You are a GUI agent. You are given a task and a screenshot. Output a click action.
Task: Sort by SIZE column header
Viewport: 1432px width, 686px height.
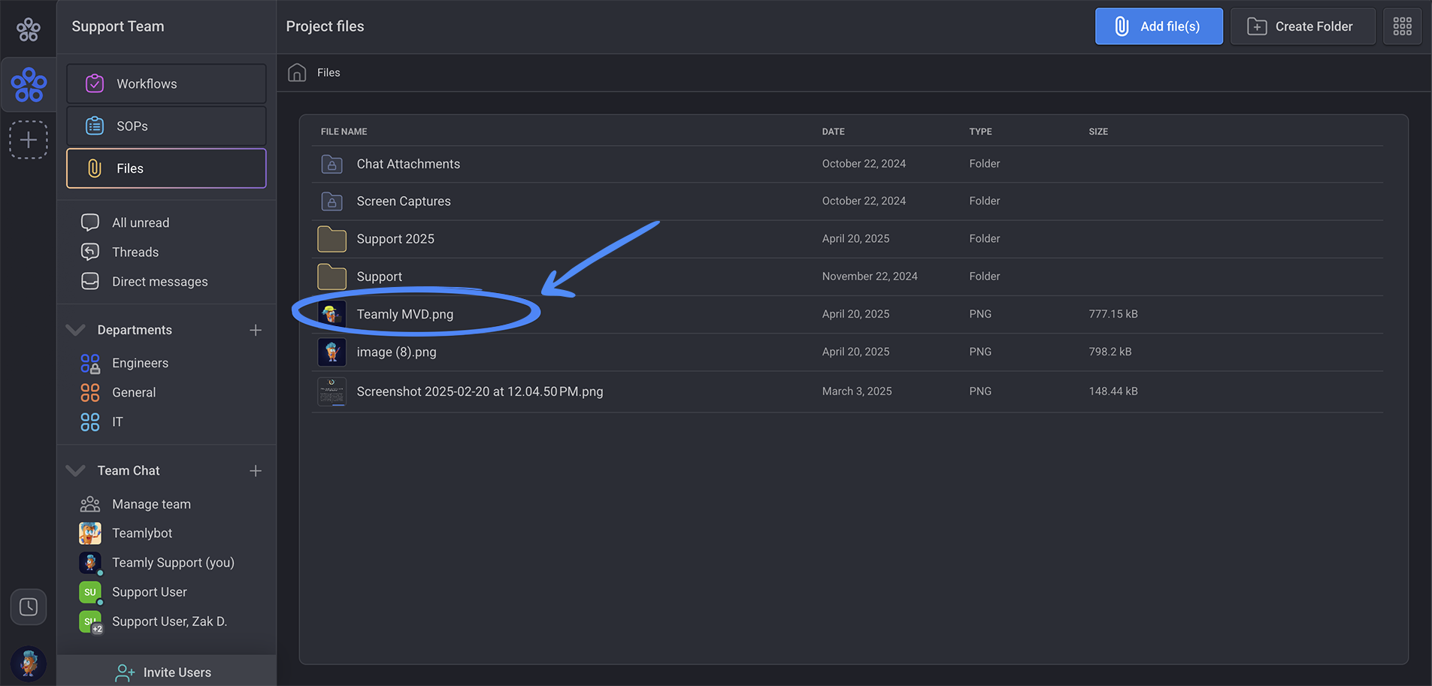point(1098,131)
